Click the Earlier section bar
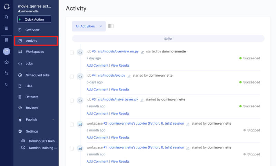This screenshot has width=276, height=166. 168,39
